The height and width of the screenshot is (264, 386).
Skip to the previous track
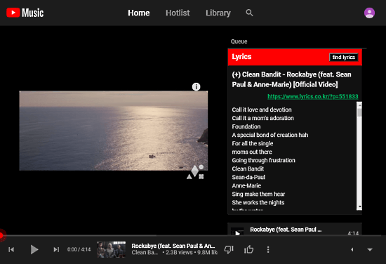tap(11, 249)
